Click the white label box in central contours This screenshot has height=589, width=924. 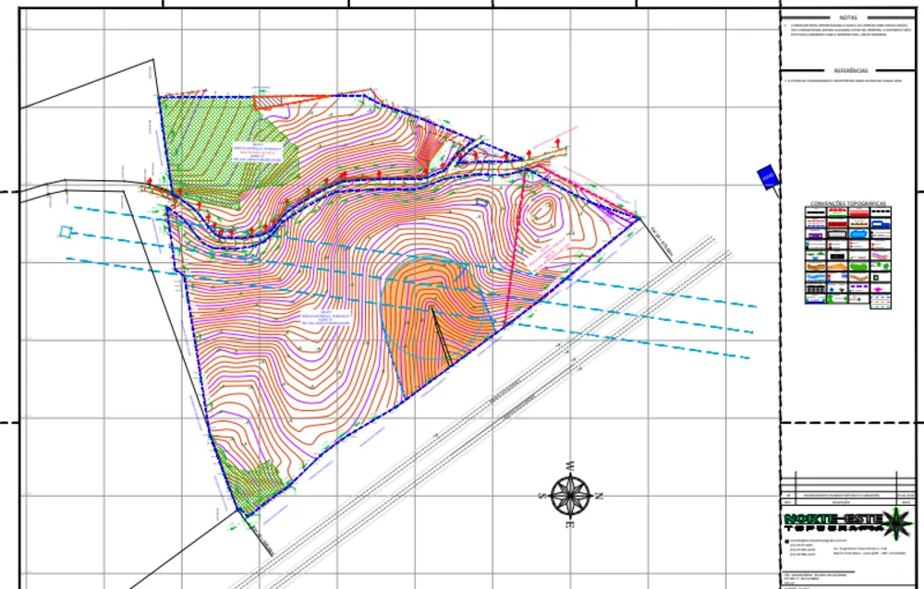tap(326, 319)
